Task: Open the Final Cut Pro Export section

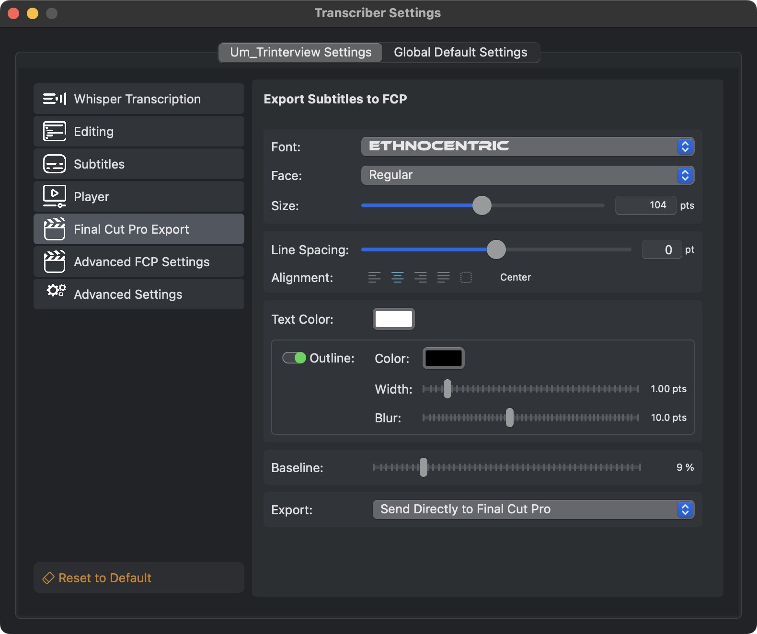Action: (139, 229)
